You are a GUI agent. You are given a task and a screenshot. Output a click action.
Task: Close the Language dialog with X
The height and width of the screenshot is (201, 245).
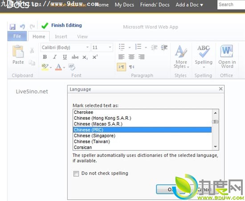click(x=220, y=89)
